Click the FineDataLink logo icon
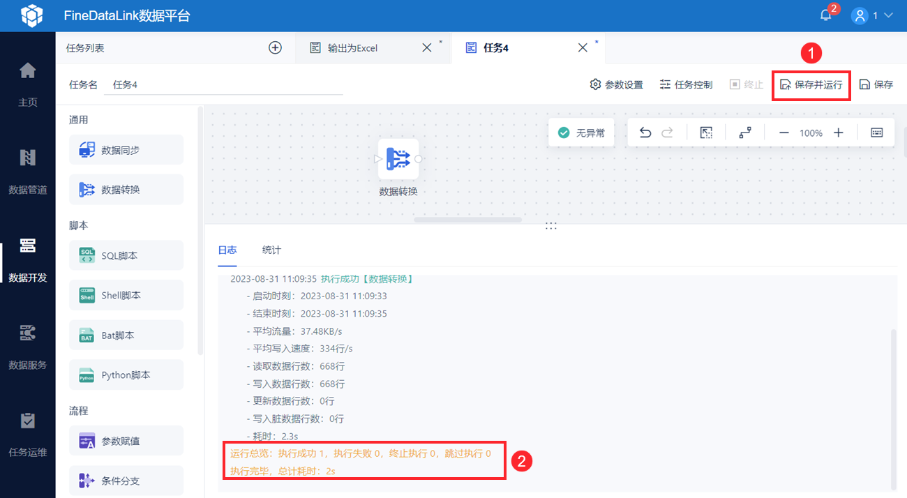Screen dimensions: 907x498 tap(31, 15)
